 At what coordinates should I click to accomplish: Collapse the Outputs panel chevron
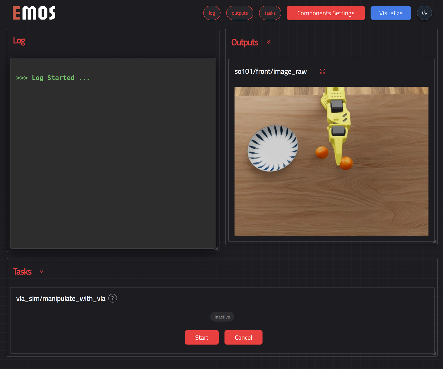pos(268,42)
